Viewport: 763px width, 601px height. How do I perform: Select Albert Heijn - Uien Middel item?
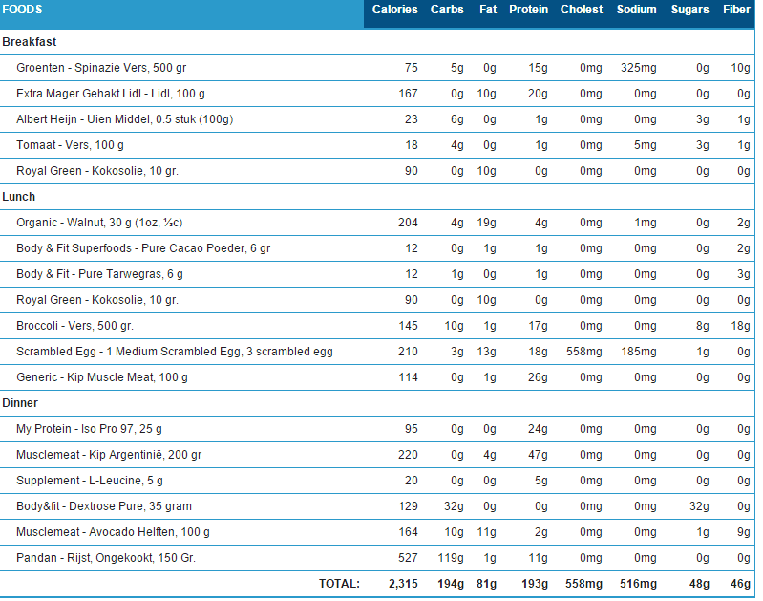[x=124, y=119]
